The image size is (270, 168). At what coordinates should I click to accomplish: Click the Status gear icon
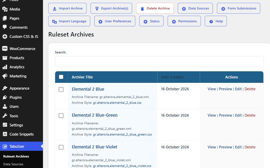pyautogui.click(x=146, y=22)
